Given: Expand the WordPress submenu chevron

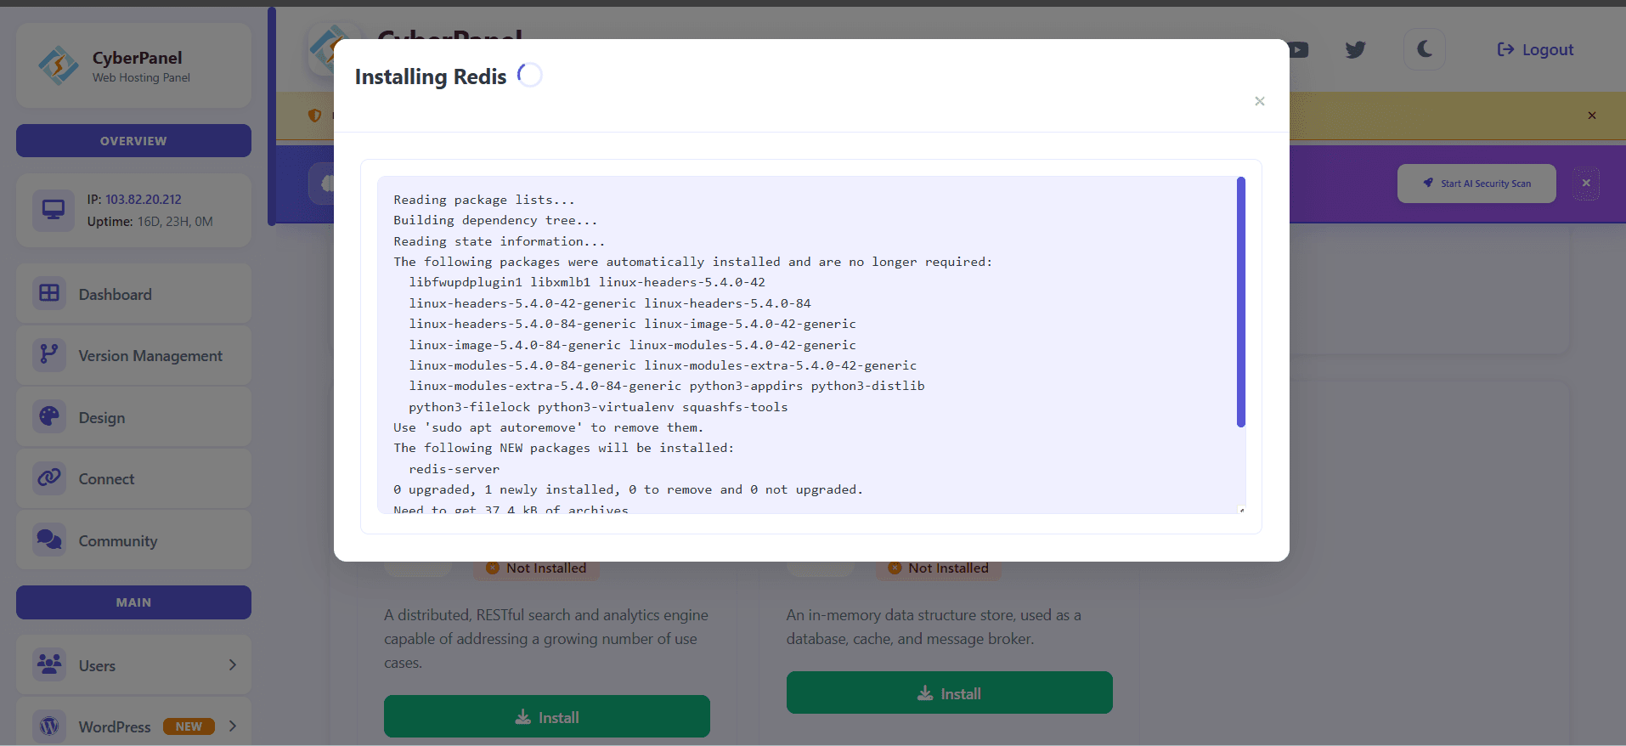Looking at the screenshot, I should tap(232, 726).
